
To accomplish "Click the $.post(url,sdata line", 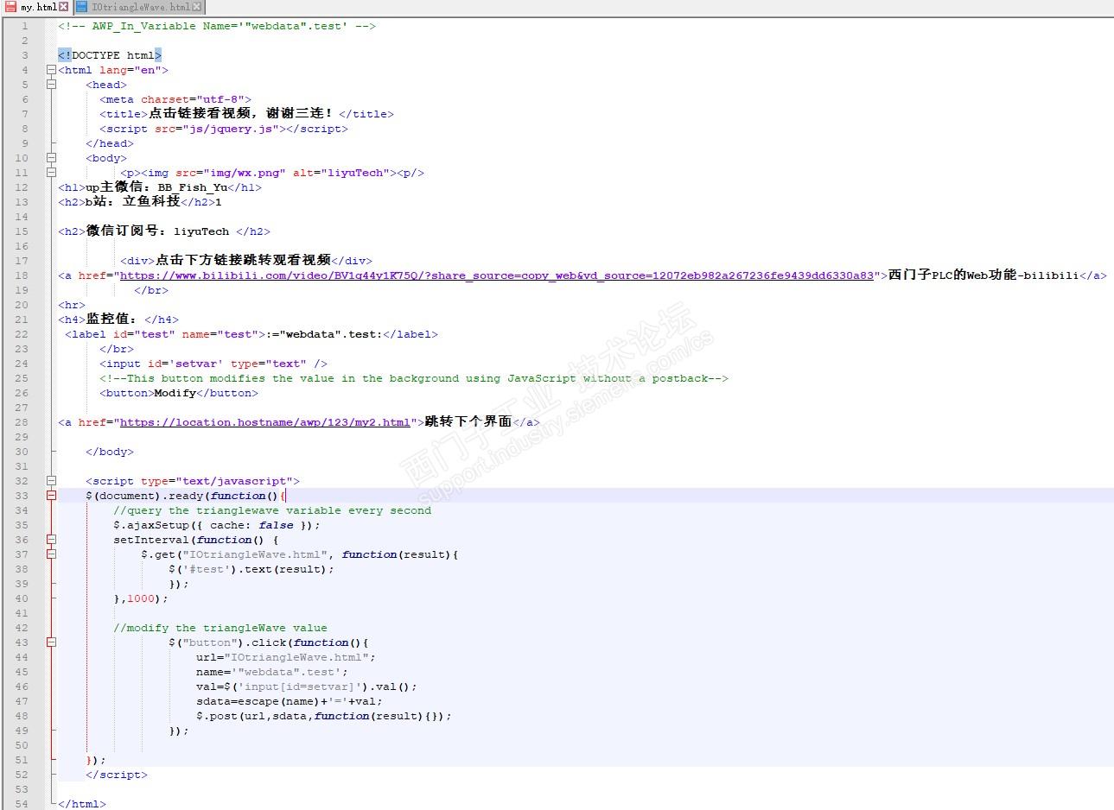I will [324, 716].
